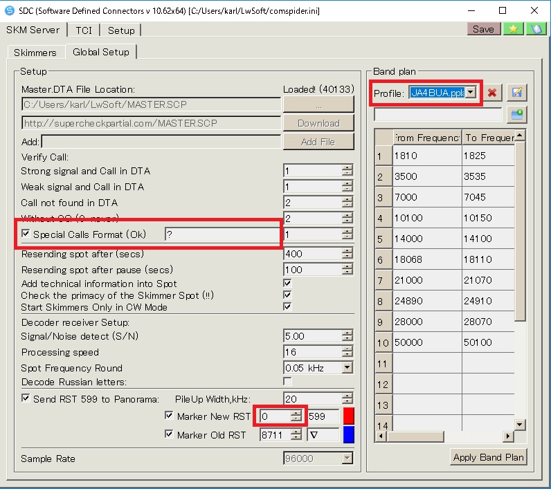Save settings with the Save button
The width and height of the screenshot is (551, 489).
point(484,29)
